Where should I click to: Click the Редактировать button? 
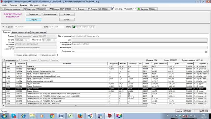[50, 15]
